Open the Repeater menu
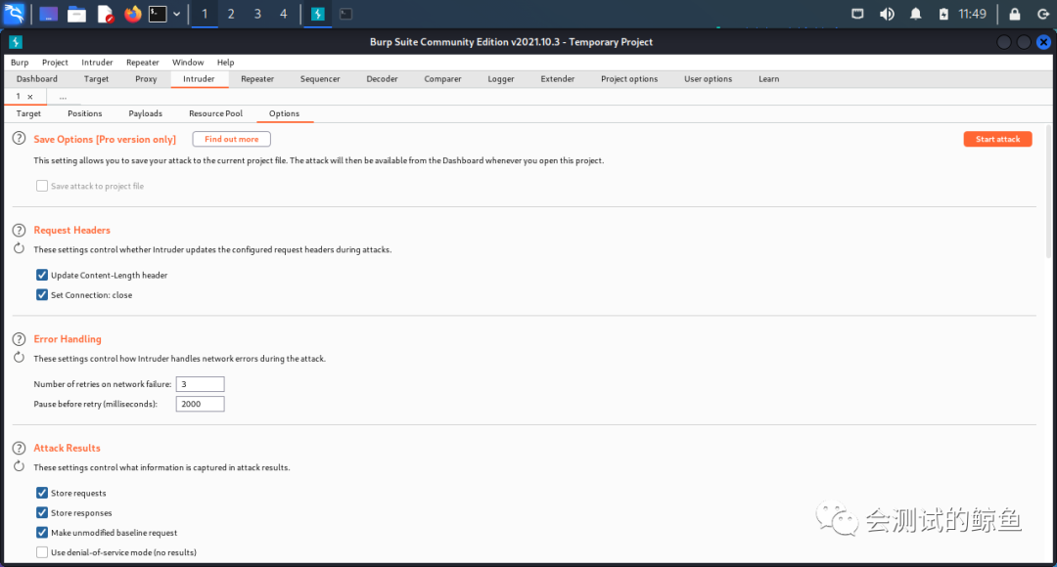Screen dimensions: 1057x567 (142, 62)
